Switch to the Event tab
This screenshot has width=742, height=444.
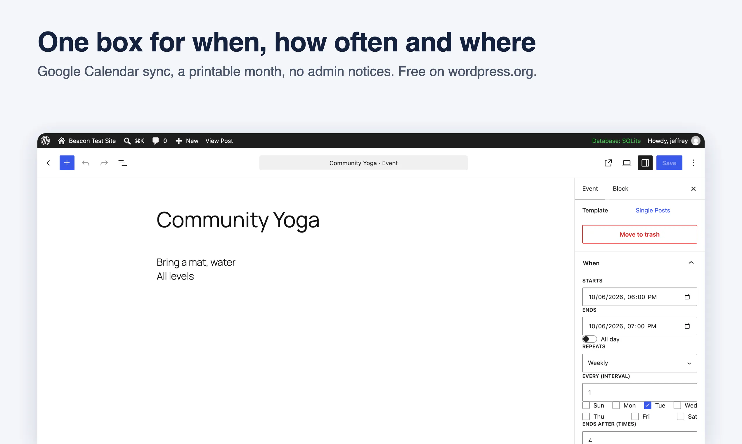click(590, 189)
